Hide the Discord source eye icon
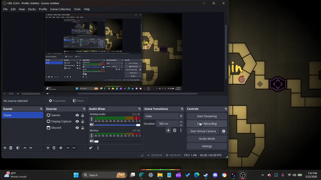 77,128
